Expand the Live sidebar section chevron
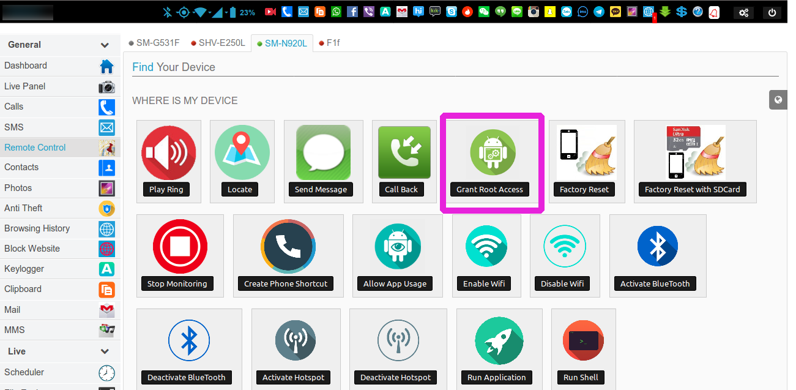 point(105,351)
